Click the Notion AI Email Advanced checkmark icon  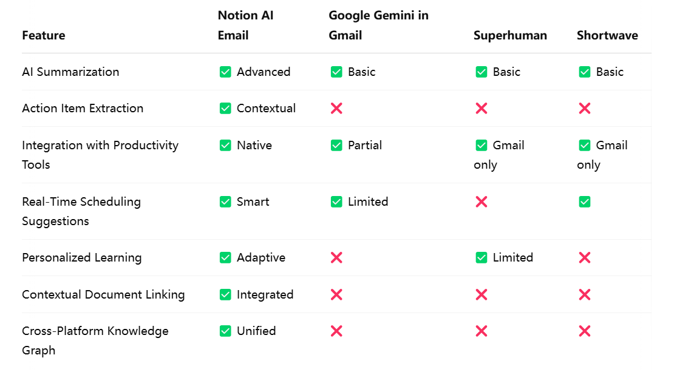tap(225, 72)
